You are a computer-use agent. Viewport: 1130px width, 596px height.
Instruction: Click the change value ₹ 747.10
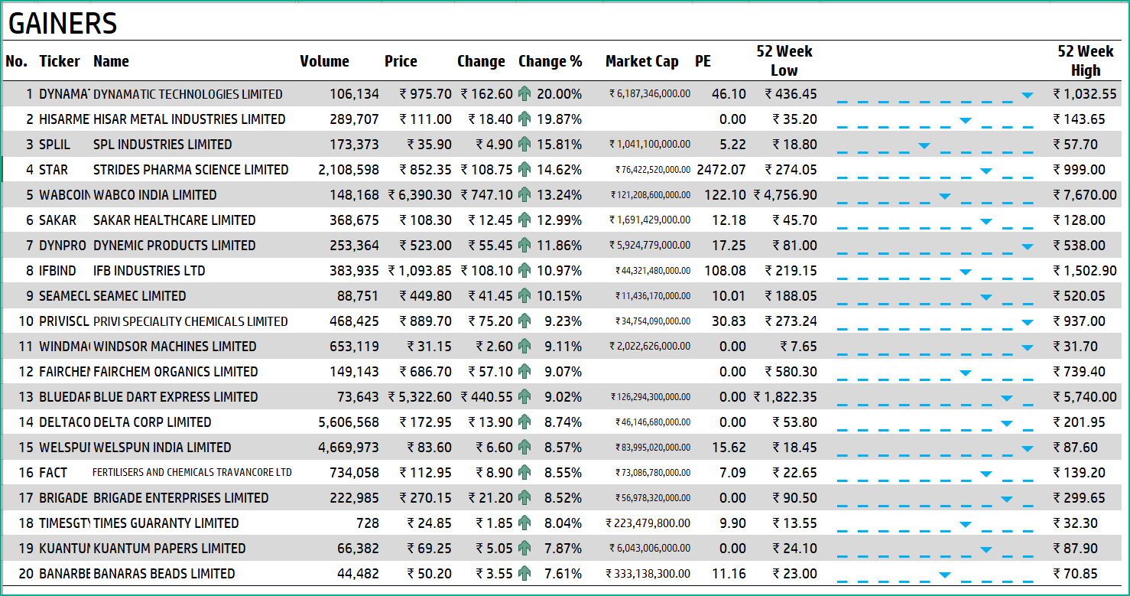487,194
